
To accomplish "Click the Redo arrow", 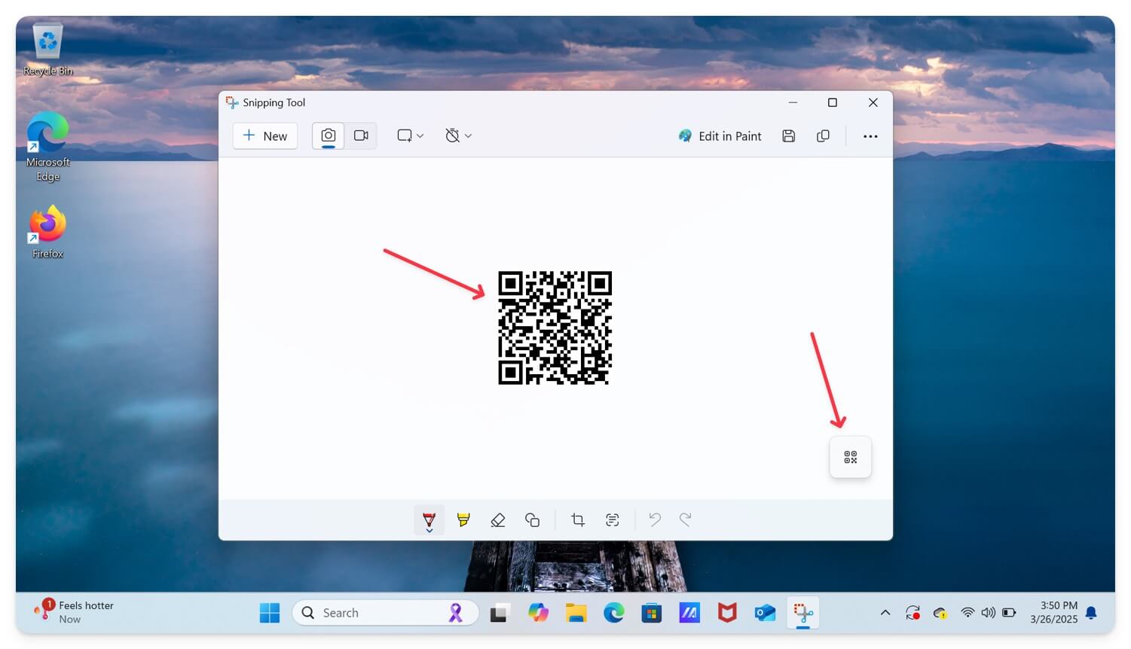I will [x=686, y=520].
